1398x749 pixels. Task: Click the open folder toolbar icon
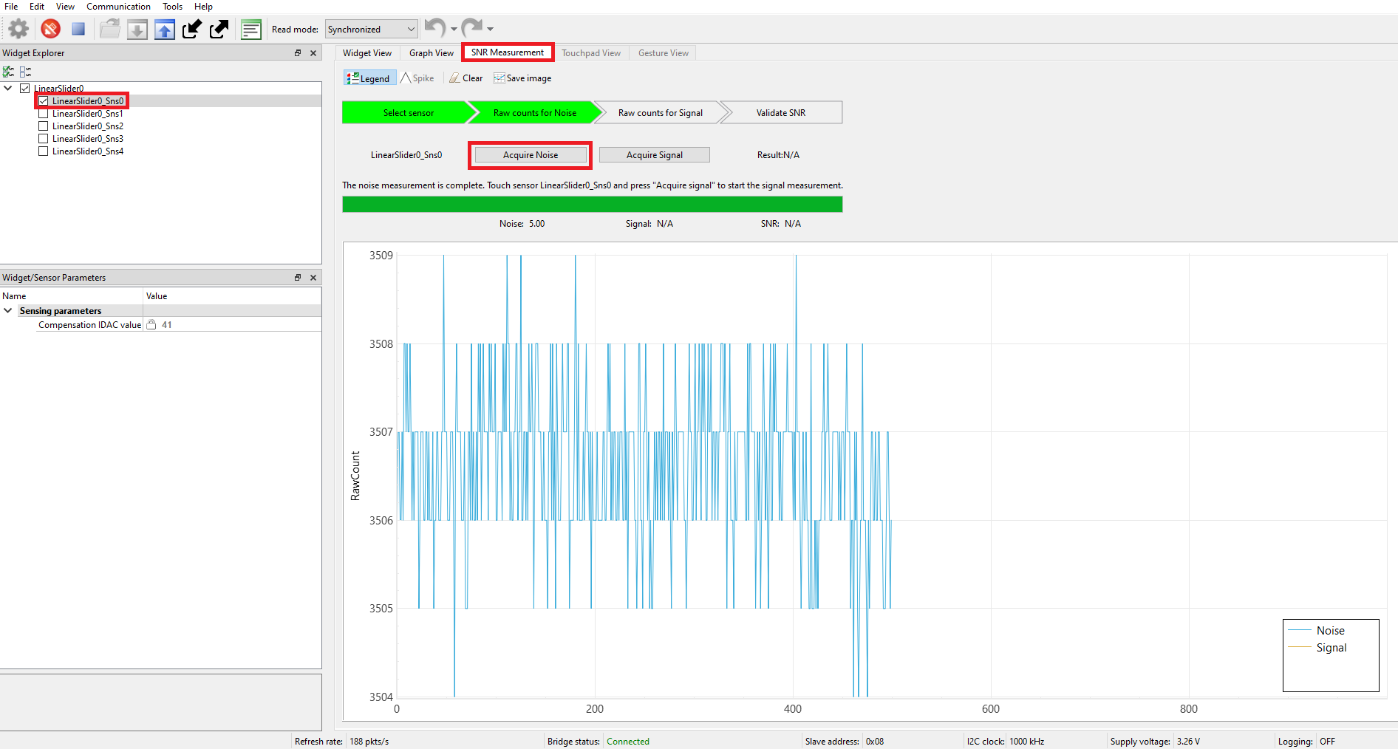(110, 30)
